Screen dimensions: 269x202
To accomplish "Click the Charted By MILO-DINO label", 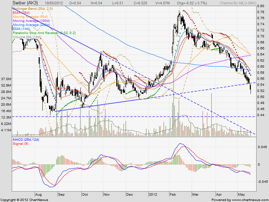I will (x=238, y=3).
